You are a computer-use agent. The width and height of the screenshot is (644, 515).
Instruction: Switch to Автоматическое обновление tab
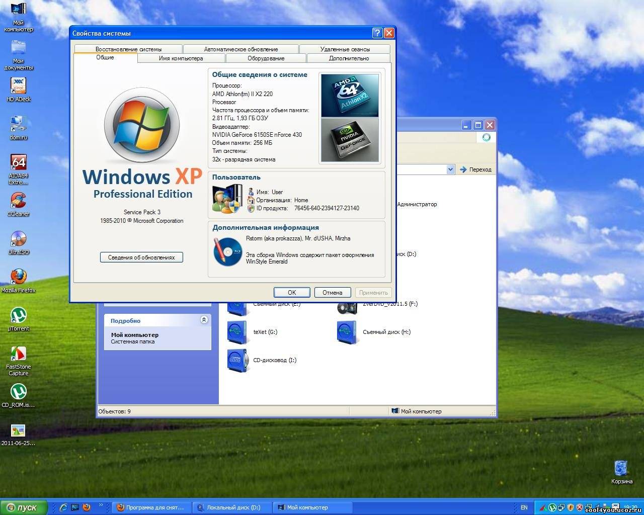[x=241, y=49]
